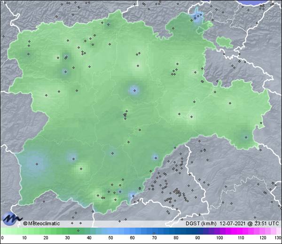
Task: Click scale label 80
Action: pos(176,238)
